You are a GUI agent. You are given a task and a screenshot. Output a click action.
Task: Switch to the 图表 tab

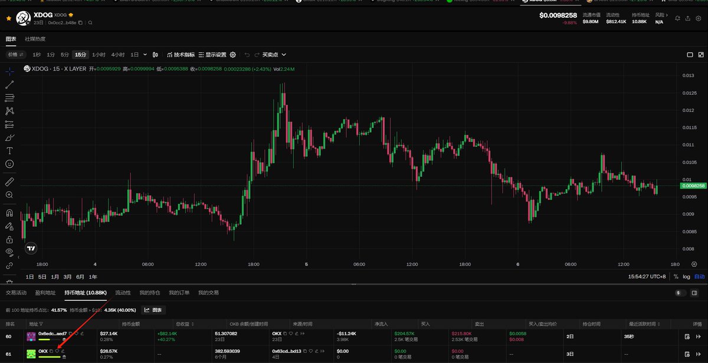coord(11,39)
